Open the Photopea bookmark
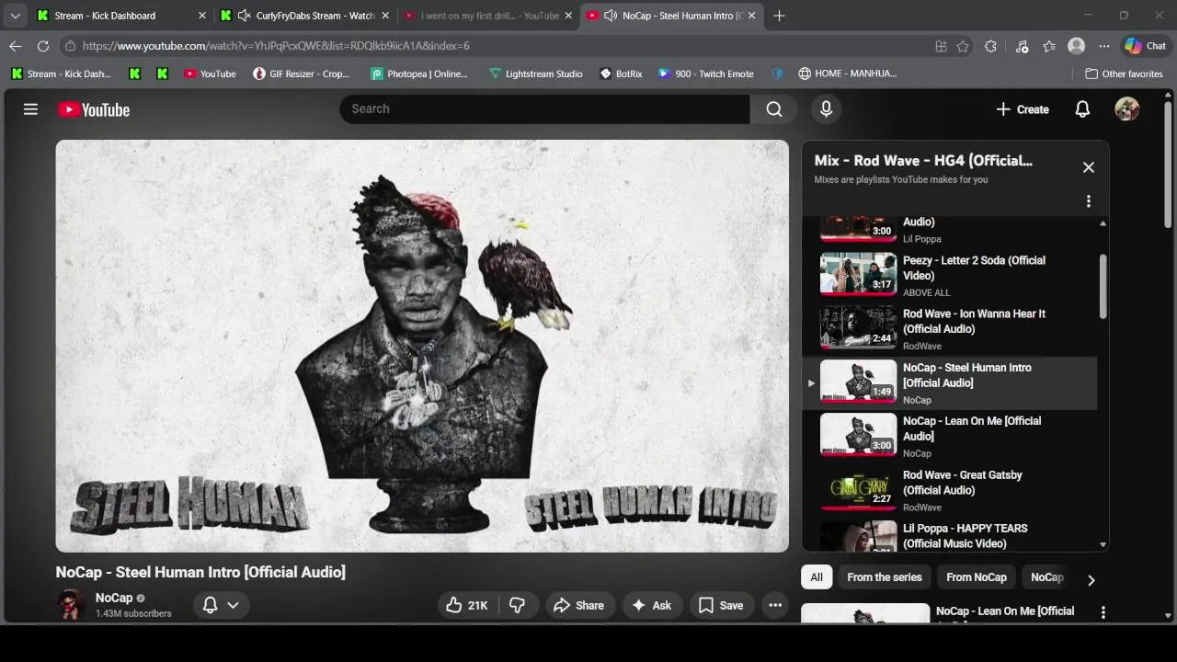This screenshot has width=1177, height=662. [x=419, y=74]
